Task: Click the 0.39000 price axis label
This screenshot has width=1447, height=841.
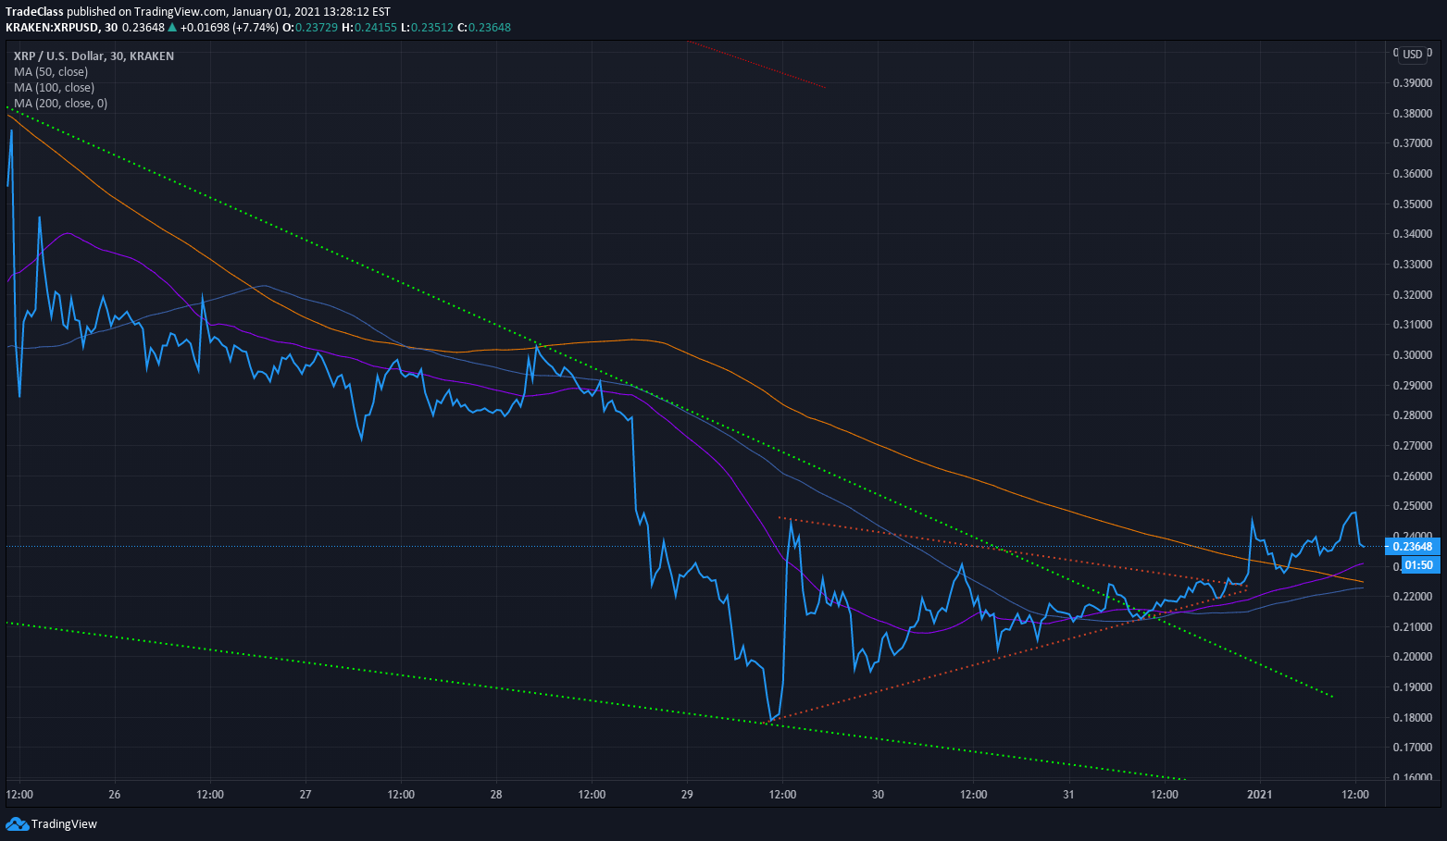Action: 1413,83
